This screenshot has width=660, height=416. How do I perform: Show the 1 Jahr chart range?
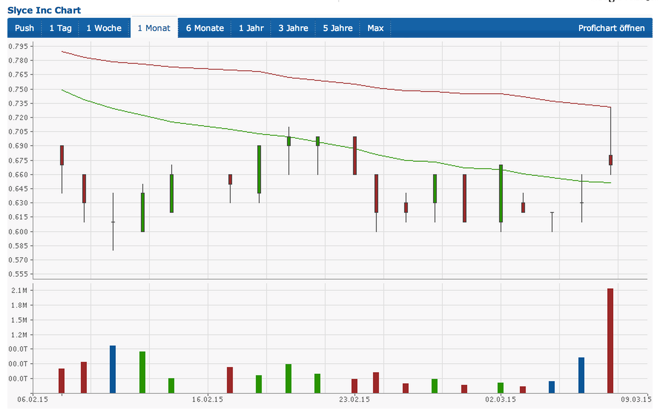[x=251, y=28]
